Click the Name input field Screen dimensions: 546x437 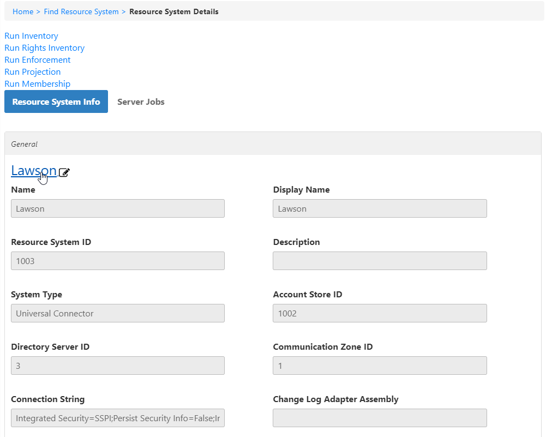coord(118,208)
